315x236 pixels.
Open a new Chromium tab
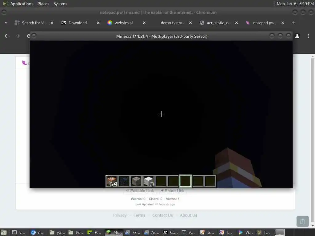point(294,23)
